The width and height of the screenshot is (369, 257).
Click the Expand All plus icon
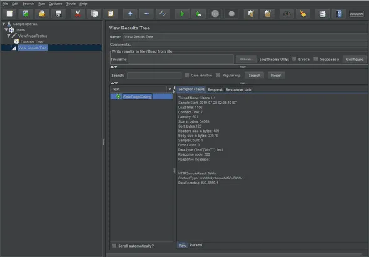[x=130, y=14]
